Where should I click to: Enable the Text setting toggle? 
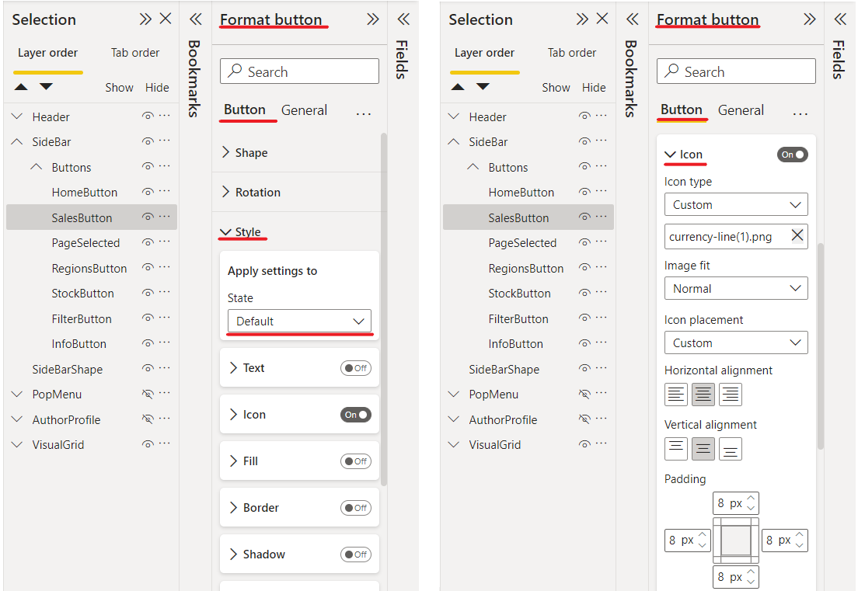pos(356,367)
